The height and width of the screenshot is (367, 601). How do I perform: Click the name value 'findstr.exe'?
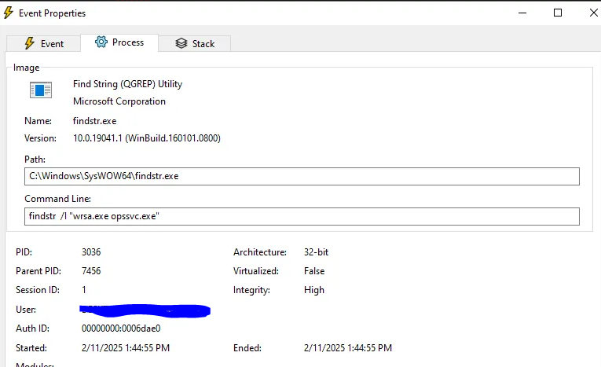95,121
